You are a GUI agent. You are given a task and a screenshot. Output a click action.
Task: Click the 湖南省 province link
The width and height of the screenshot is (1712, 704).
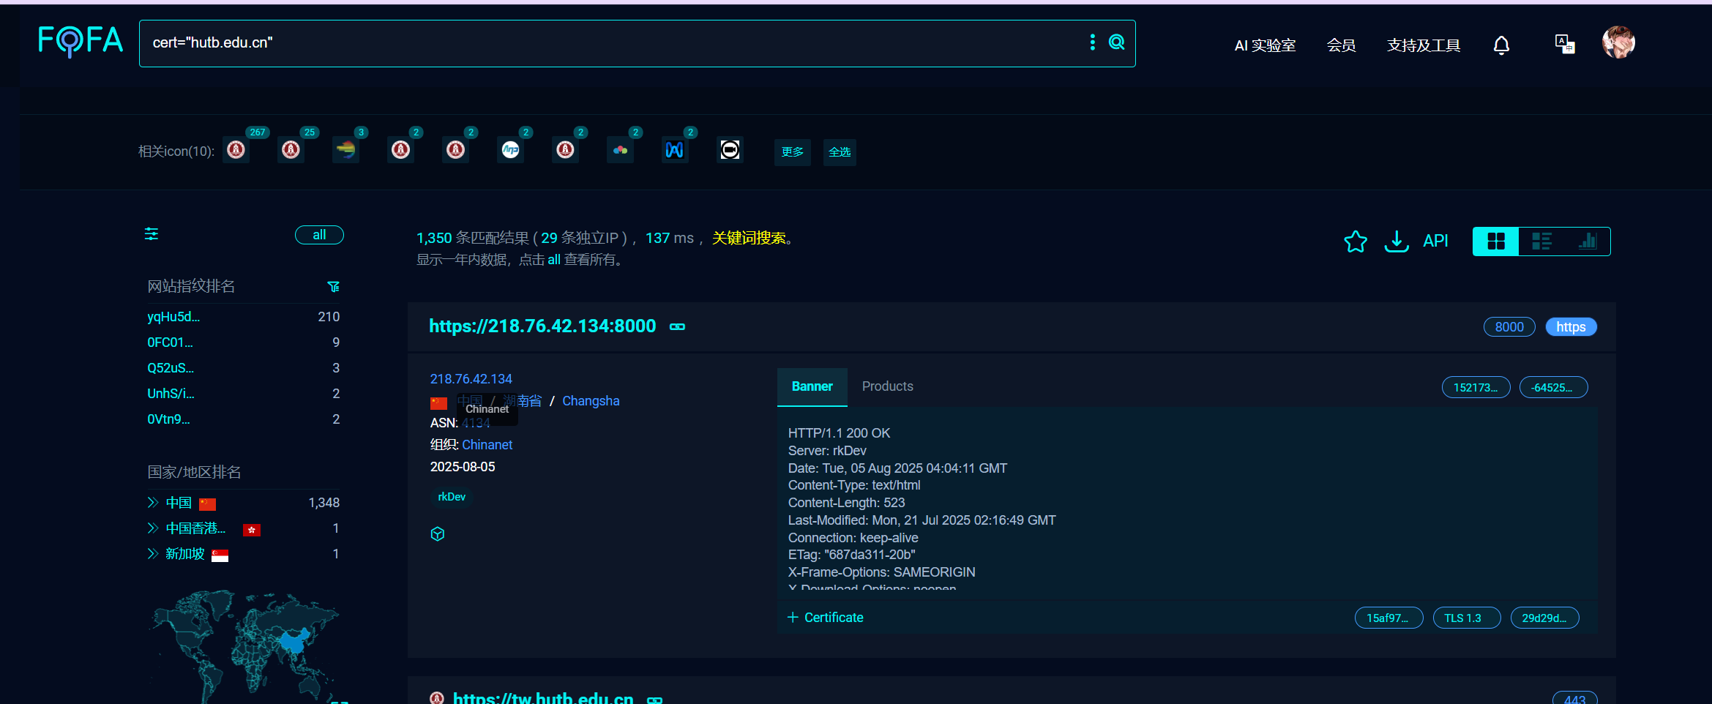(523, 401)
